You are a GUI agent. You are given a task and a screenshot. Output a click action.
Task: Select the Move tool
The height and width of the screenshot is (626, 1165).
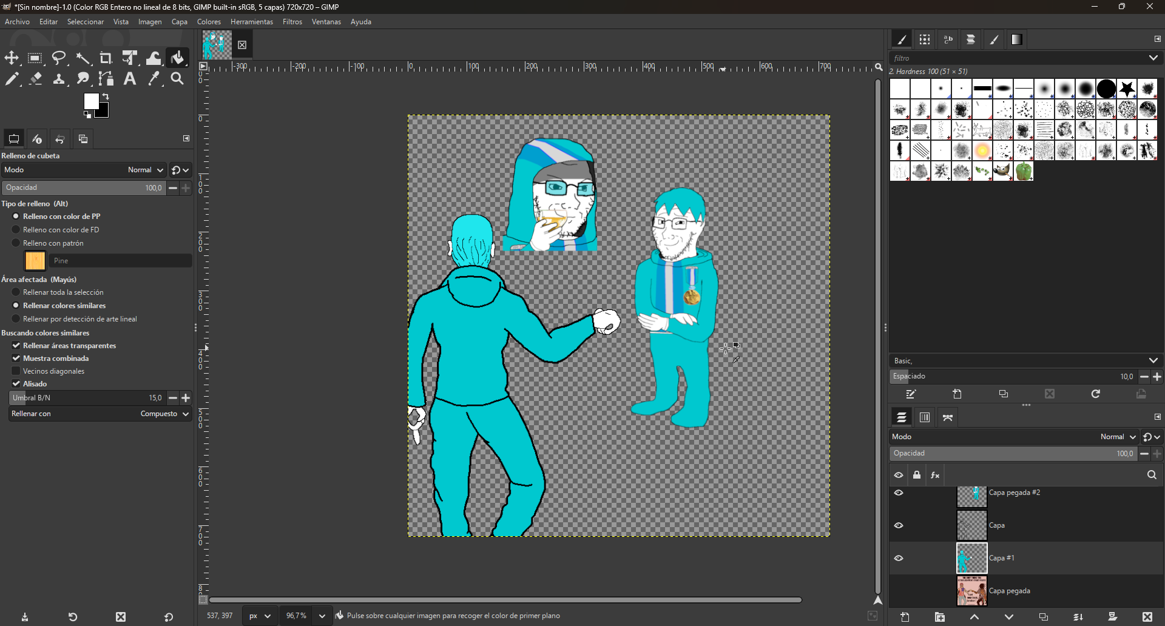tap(12, 58)
